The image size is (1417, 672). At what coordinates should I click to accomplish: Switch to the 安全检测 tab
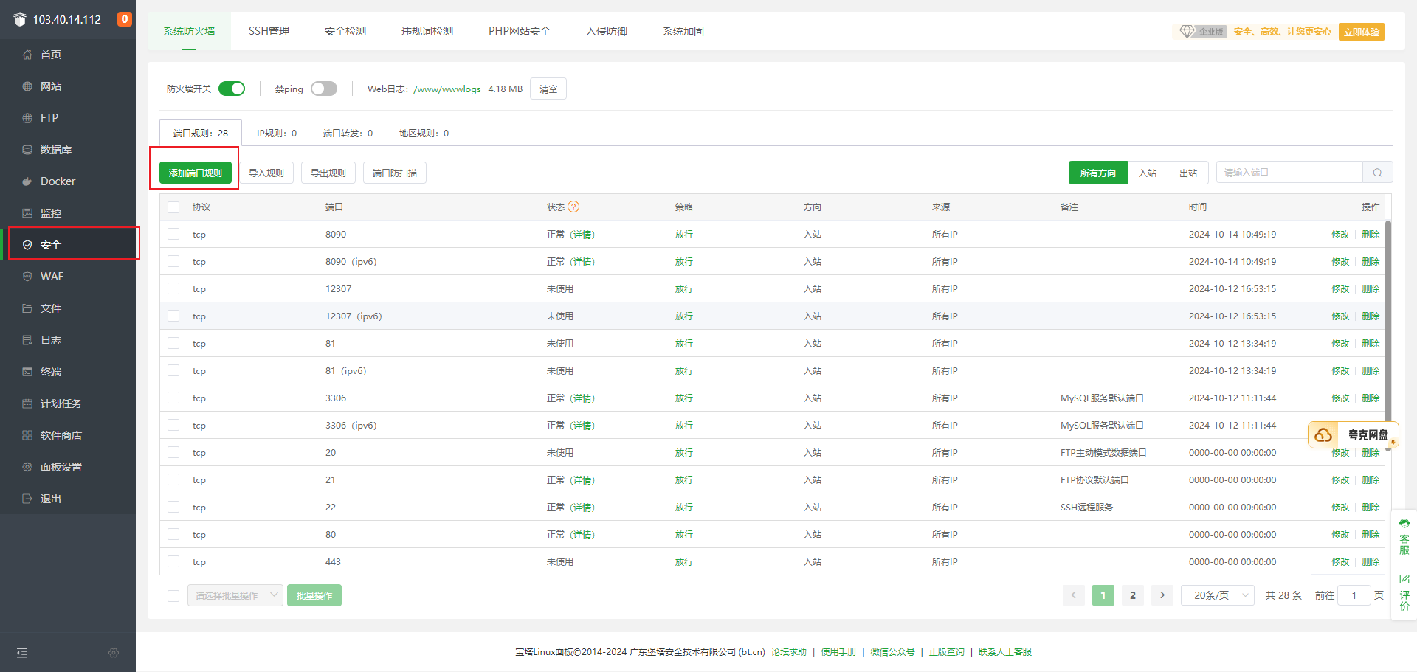coord(345,31)
